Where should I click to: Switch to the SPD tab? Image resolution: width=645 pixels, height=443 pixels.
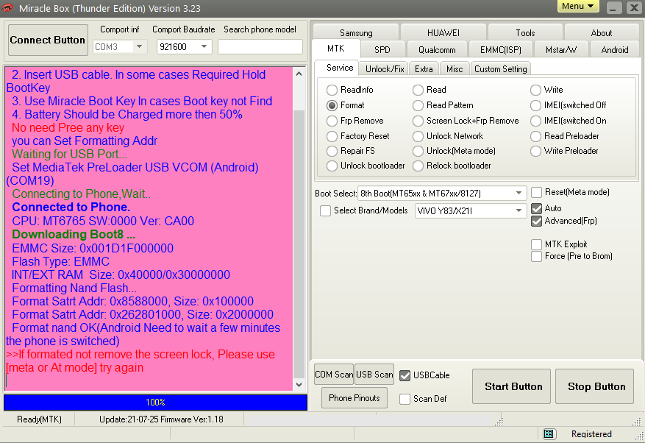click(382, 50)
